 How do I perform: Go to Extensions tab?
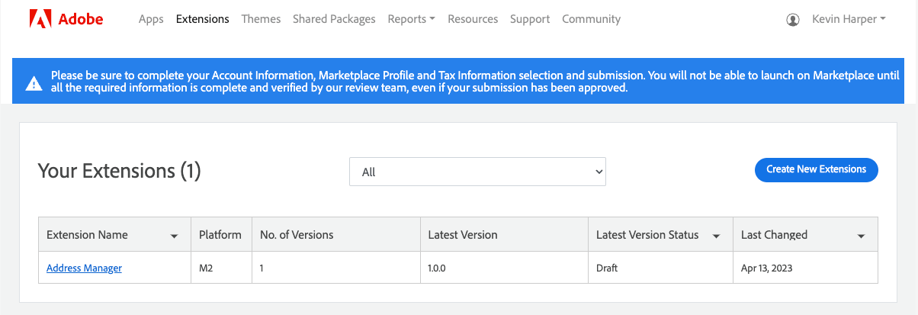tap(202, 19)
